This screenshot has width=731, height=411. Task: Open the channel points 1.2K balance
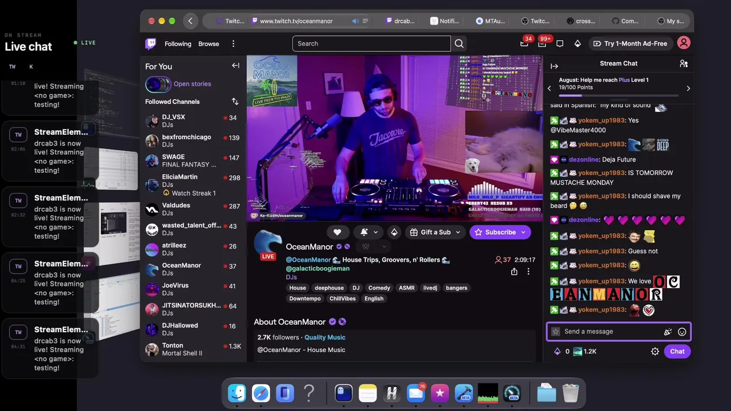(x=585, y=352)
